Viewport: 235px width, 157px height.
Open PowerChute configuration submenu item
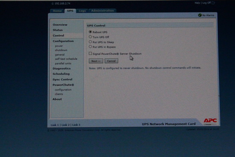(x=63, y=89)
